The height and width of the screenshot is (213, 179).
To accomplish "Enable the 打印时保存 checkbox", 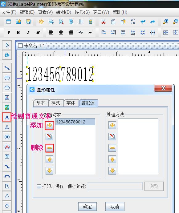I will [x=39, y=186].
